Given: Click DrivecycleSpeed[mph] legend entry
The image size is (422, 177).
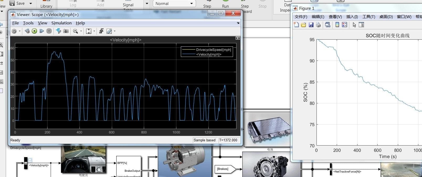Looking at the screenshot, I should 207,50.
